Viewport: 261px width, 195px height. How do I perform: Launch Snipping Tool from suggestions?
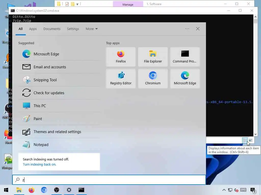click(x=59, y=80)
